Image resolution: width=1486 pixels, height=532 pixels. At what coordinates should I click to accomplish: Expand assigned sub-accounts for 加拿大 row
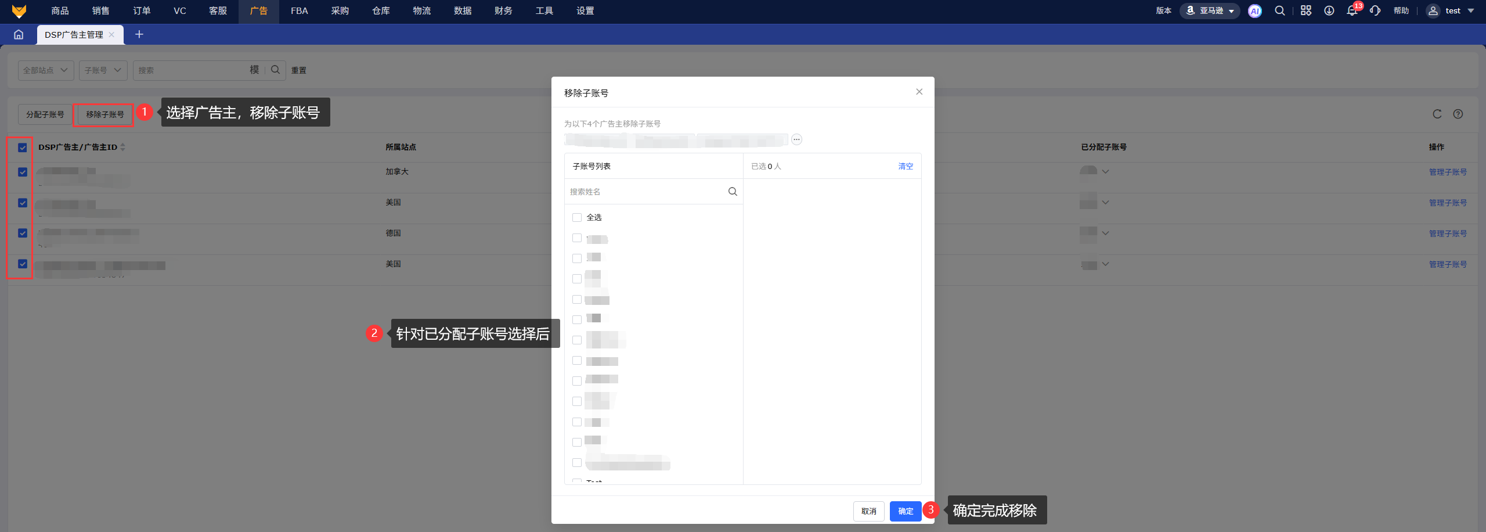point(1105,171)
